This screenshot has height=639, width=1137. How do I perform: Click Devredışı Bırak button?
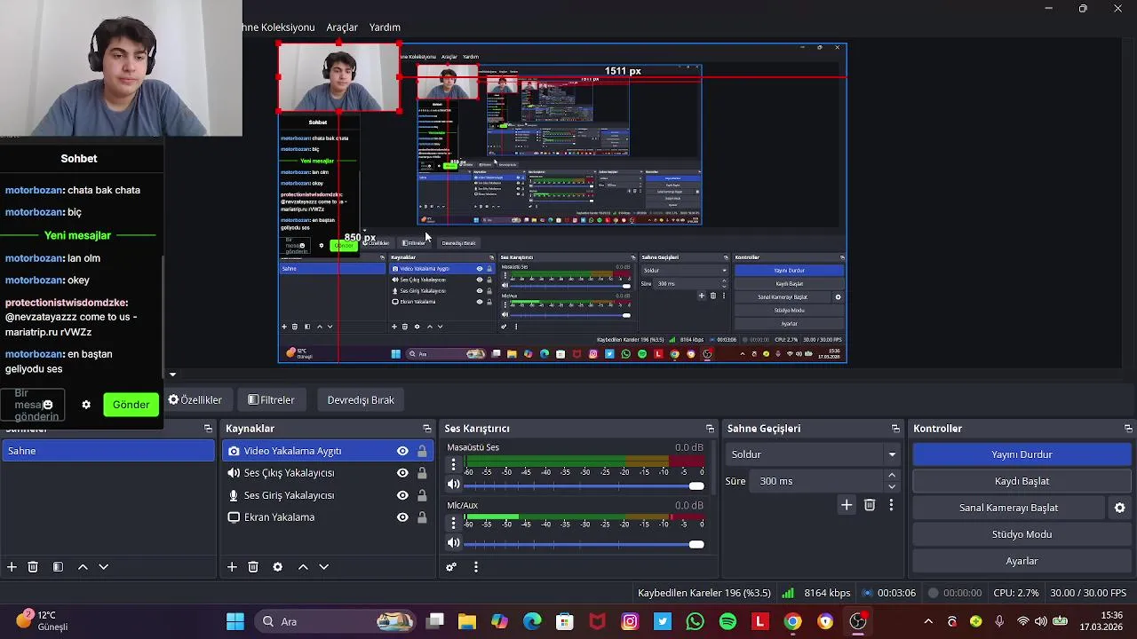tap(361, 400)
